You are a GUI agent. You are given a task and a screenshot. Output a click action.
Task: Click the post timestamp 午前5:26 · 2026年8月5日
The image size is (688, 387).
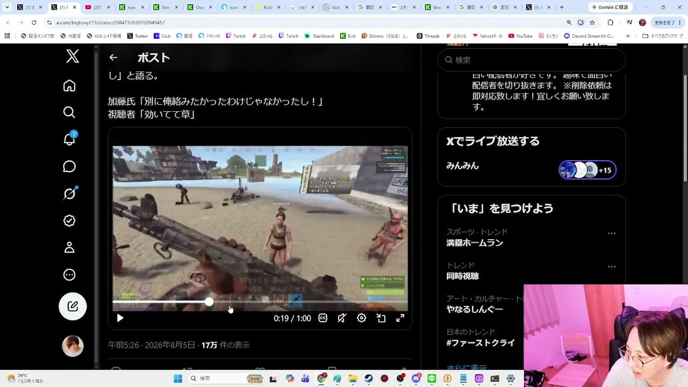pos(152,345)
